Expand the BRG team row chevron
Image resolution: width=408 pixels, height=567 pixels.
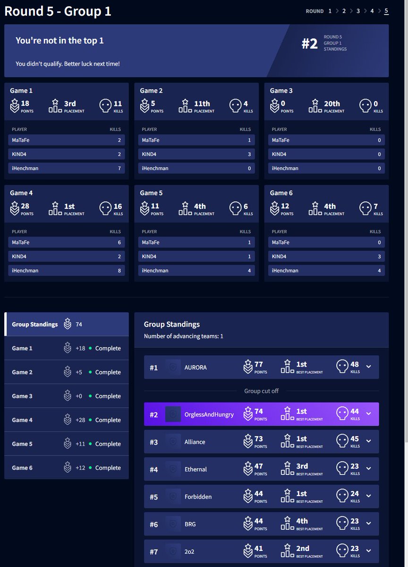[x=369, y=524]
